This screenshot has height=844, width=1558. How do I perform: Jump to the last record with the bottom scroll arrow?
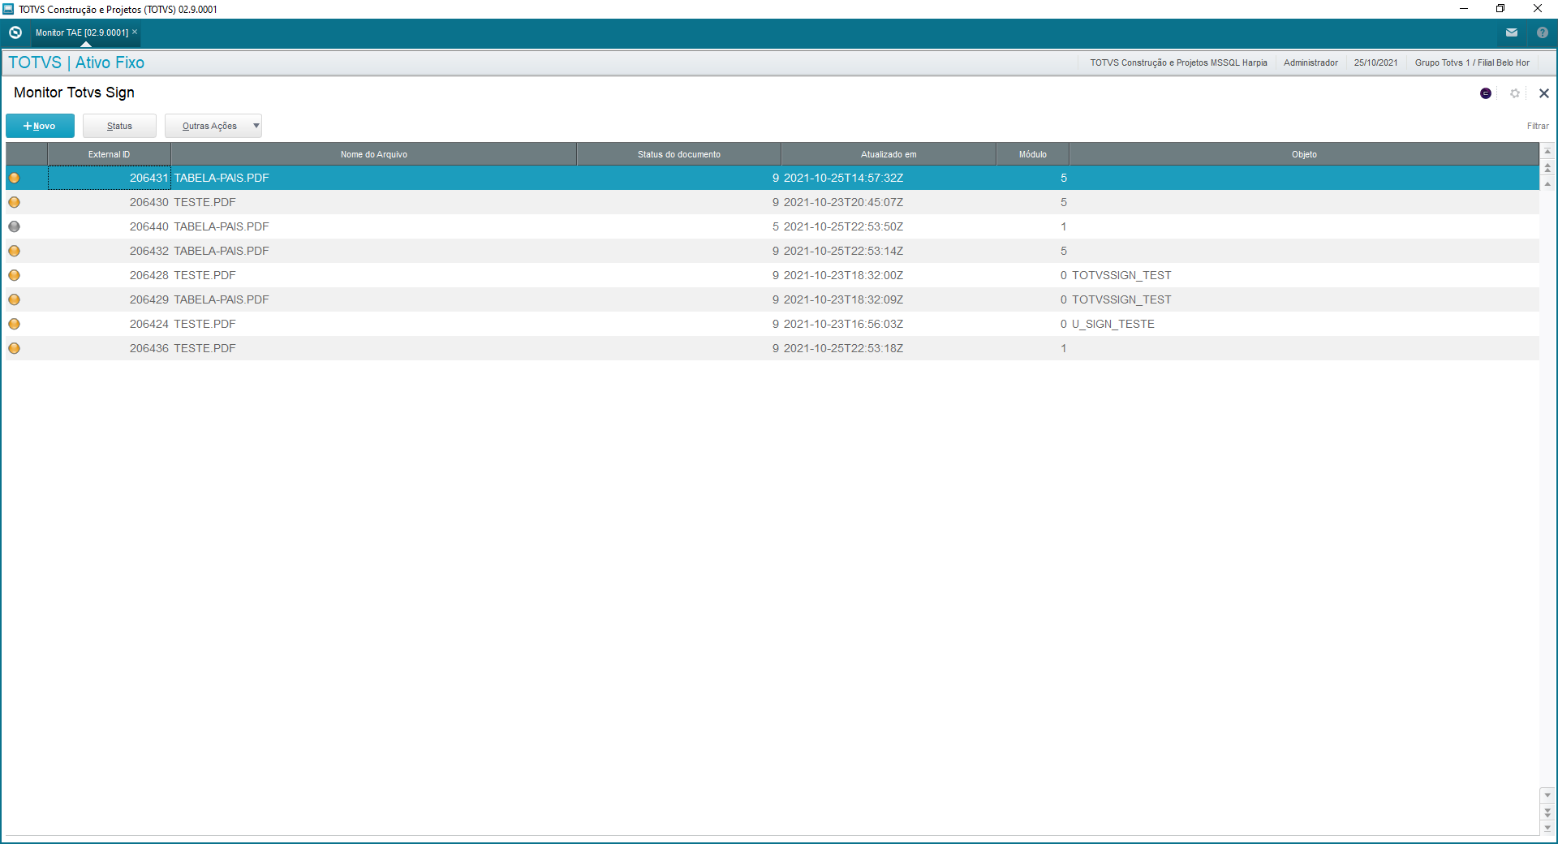click(1548, 828)
